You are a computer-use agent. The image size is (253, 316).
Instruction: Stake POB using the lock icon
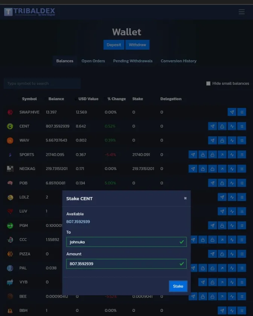[x=222, y=183]
